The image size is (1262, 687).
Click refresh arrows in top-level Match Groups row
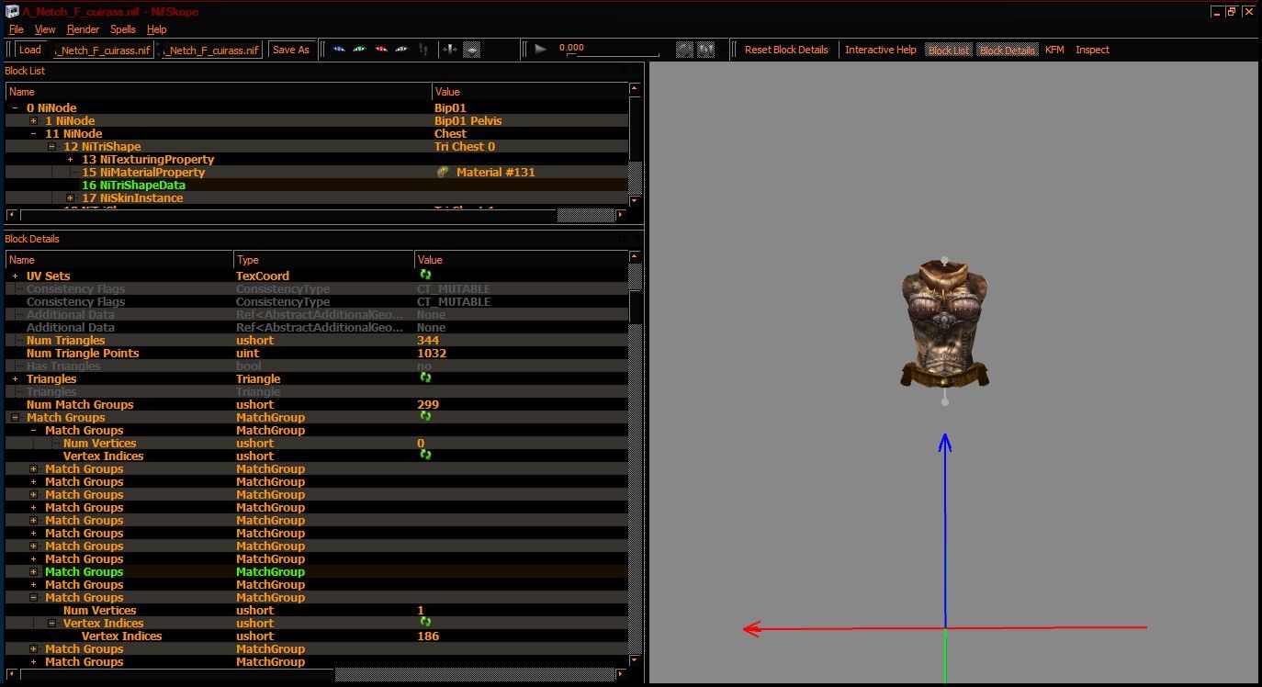point(425,416)
